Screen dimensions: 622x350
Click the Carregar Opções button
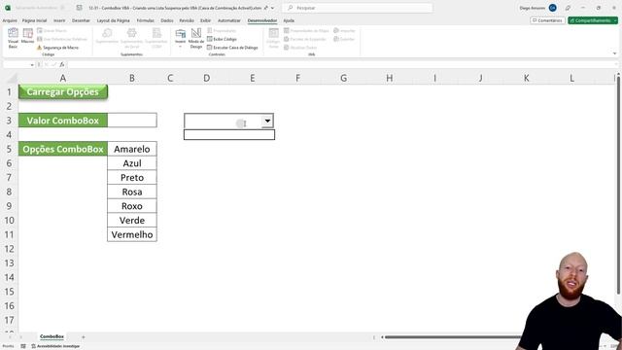click(62, 91)
